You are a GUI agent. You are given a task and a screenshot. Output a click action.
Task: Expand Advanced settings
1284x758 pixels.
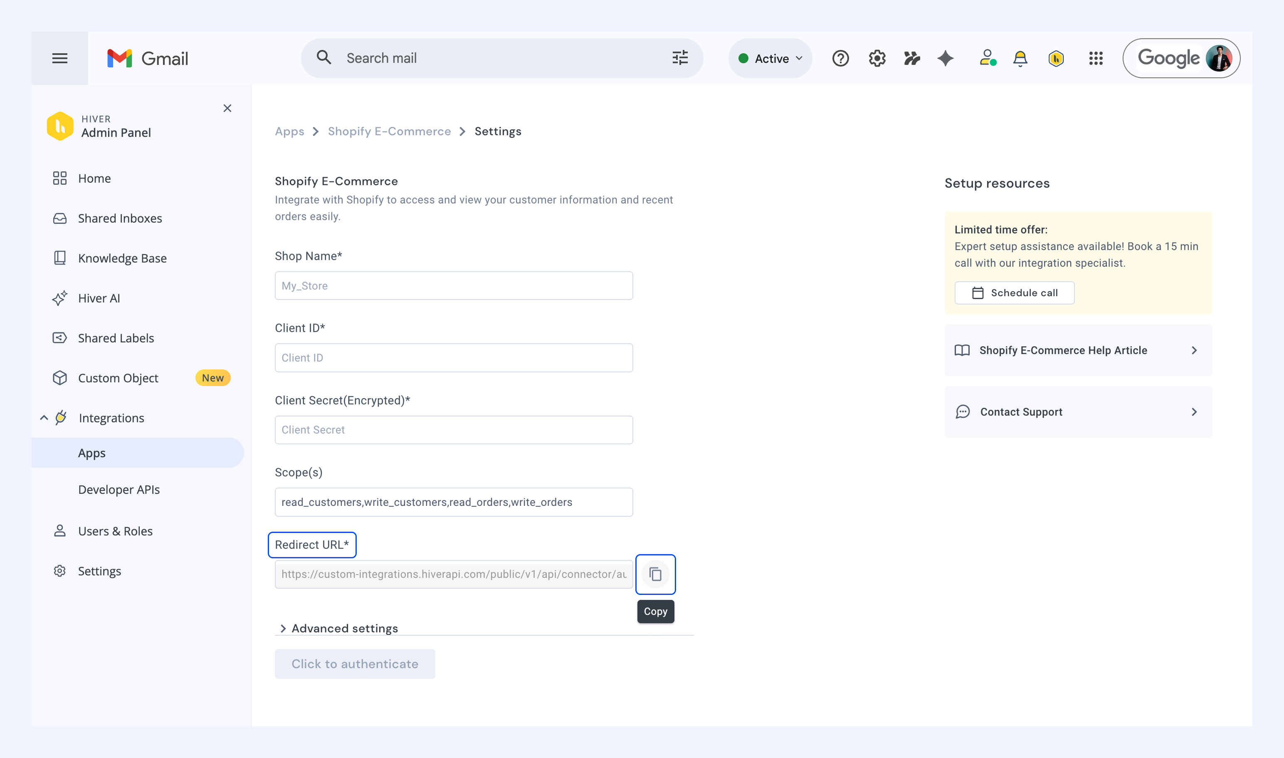tap(340, 628)
